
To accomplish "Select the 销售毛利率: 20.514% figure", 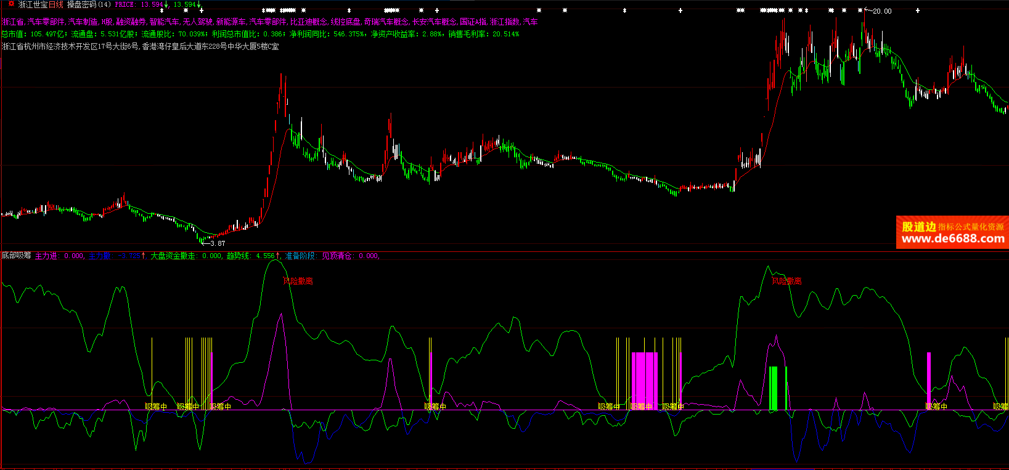I will click(484, 34).
